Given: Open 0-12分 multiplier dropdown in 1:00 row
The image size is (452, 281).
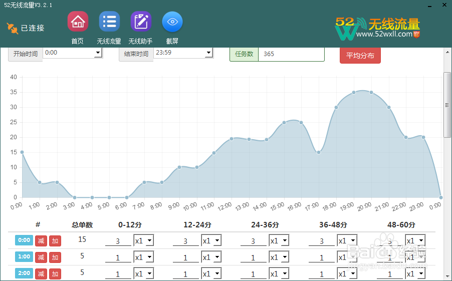Looking at the screenshot, I should 143,257.
